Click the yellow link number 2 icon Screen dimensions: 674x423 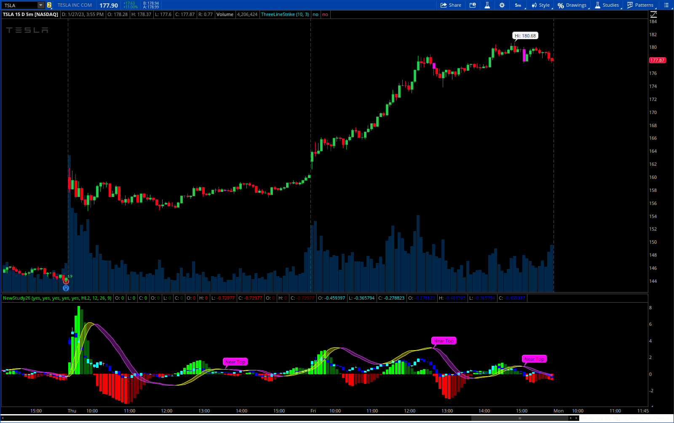pyautogui.click(x=49, y=5)
